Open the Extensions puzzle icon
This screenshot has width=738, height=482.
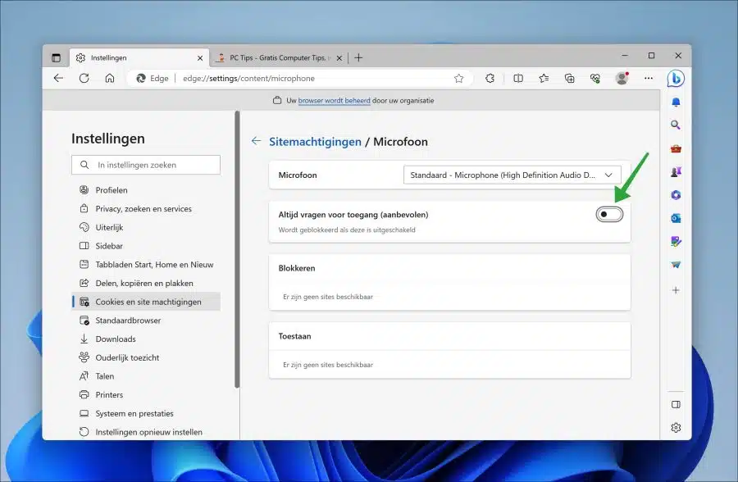490,78
